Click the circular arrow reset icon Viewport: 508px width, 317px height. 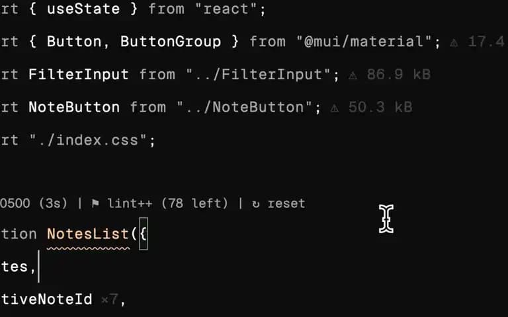[x=256, y=204]
